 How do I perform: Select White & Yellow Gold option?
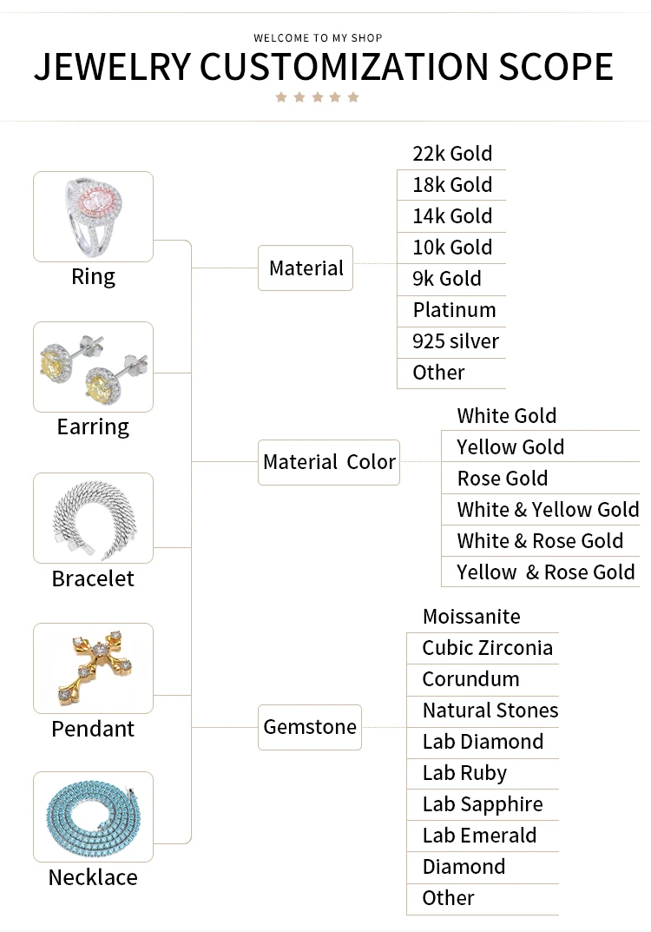(548, 510)
